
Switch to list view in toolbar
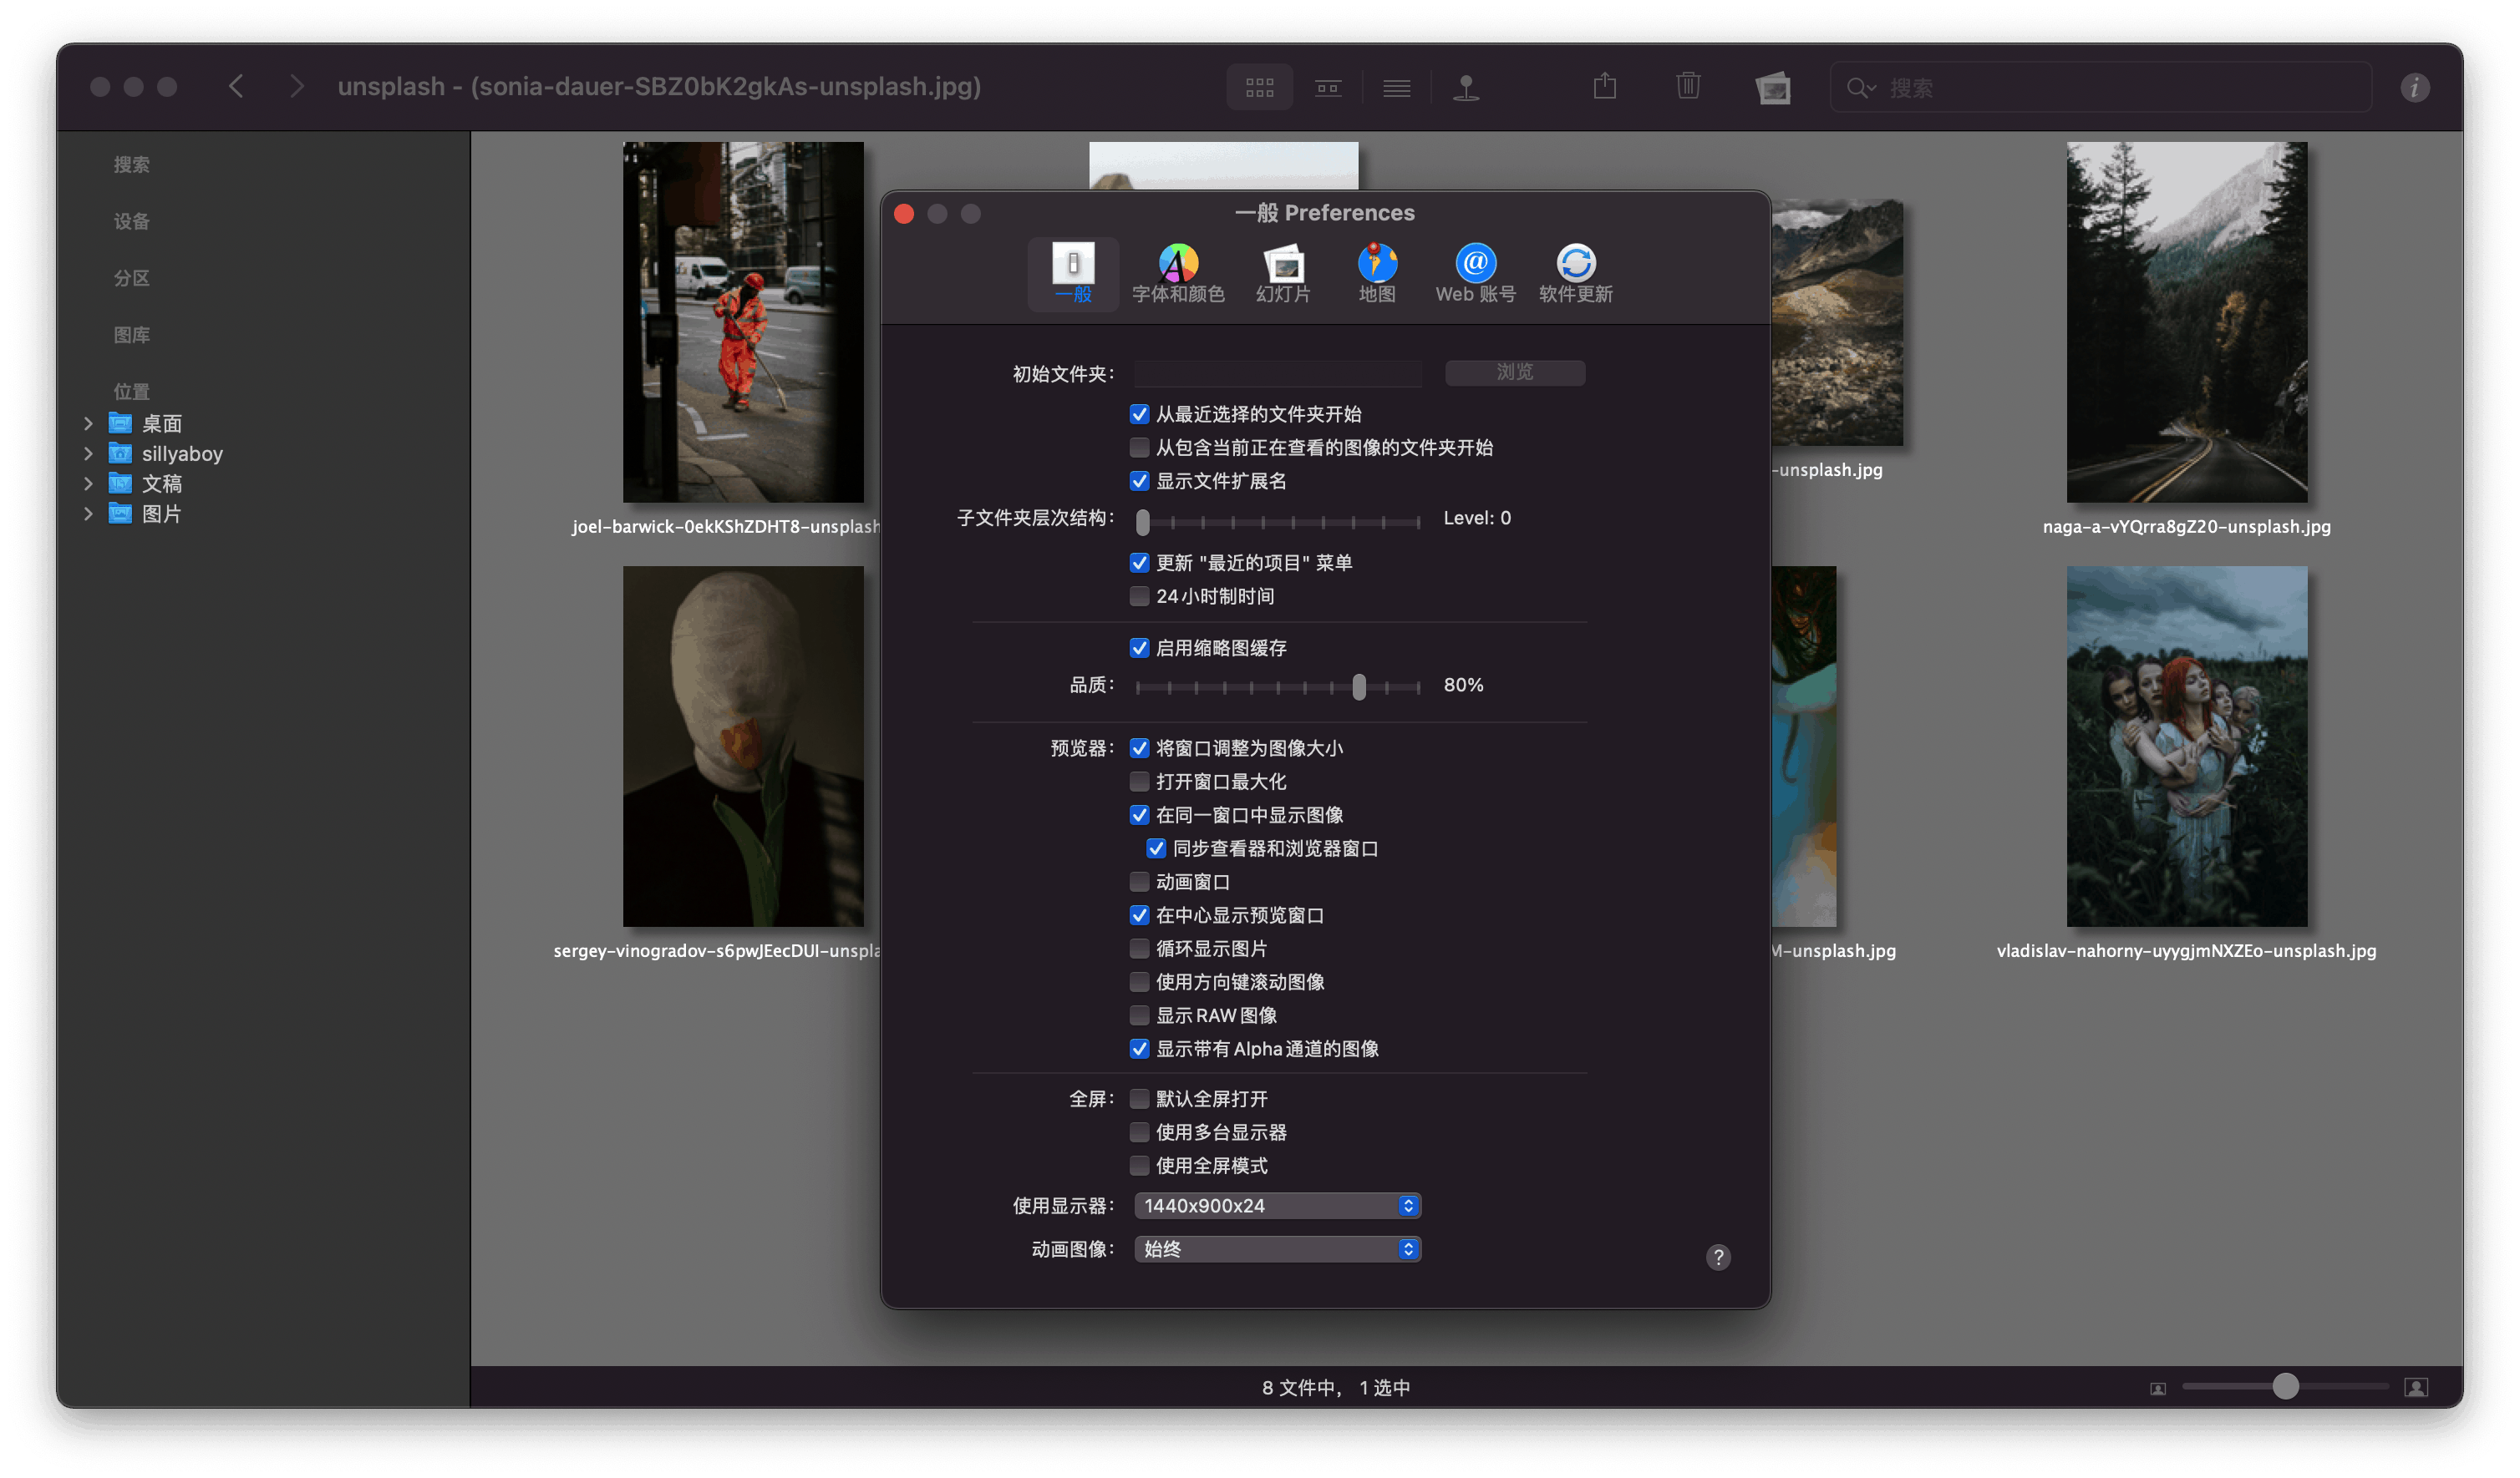1396,87
